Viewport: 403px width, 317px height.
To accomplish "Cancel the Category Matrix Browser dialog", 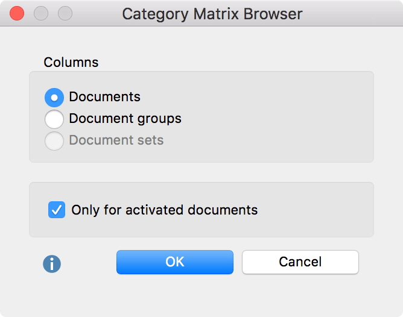I will [x=300, y=262].
